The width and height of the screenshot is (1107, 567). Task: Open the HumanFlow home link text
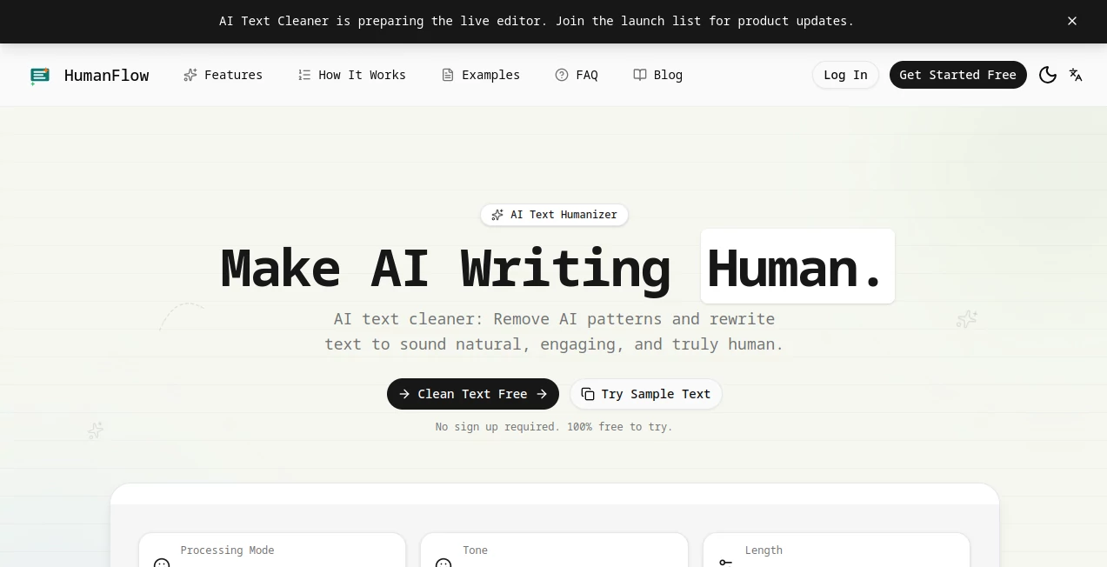pyautogui.click(x=106, y=76)
